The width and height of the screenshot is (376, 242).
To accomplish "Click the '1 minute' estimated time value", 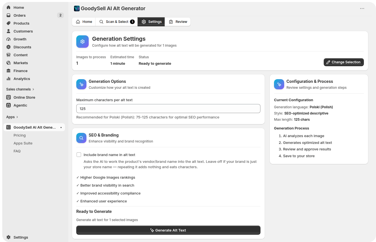I will tap(118, 64).
